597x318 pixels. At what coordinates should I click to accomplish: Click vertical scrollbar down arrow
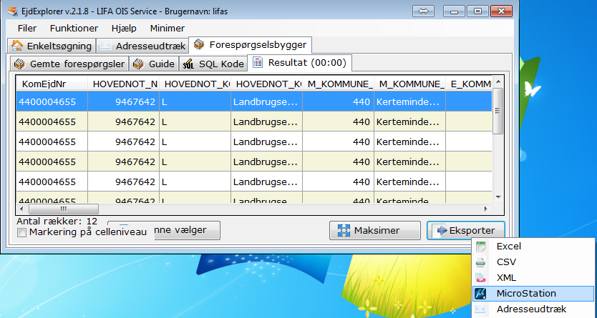tap(498, 197)
